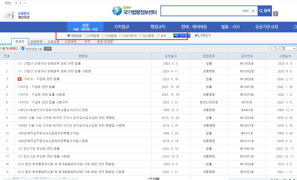The image size is (297, 180).
Task: Open the 공공기관 규정 main menu
Action: 267,27
